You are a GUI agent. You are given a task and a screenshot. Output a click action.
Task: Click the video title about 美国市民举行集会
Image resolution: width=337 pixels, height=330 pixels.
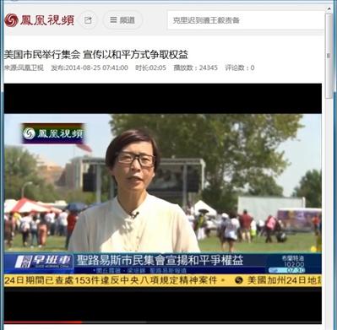pos(95,55)
